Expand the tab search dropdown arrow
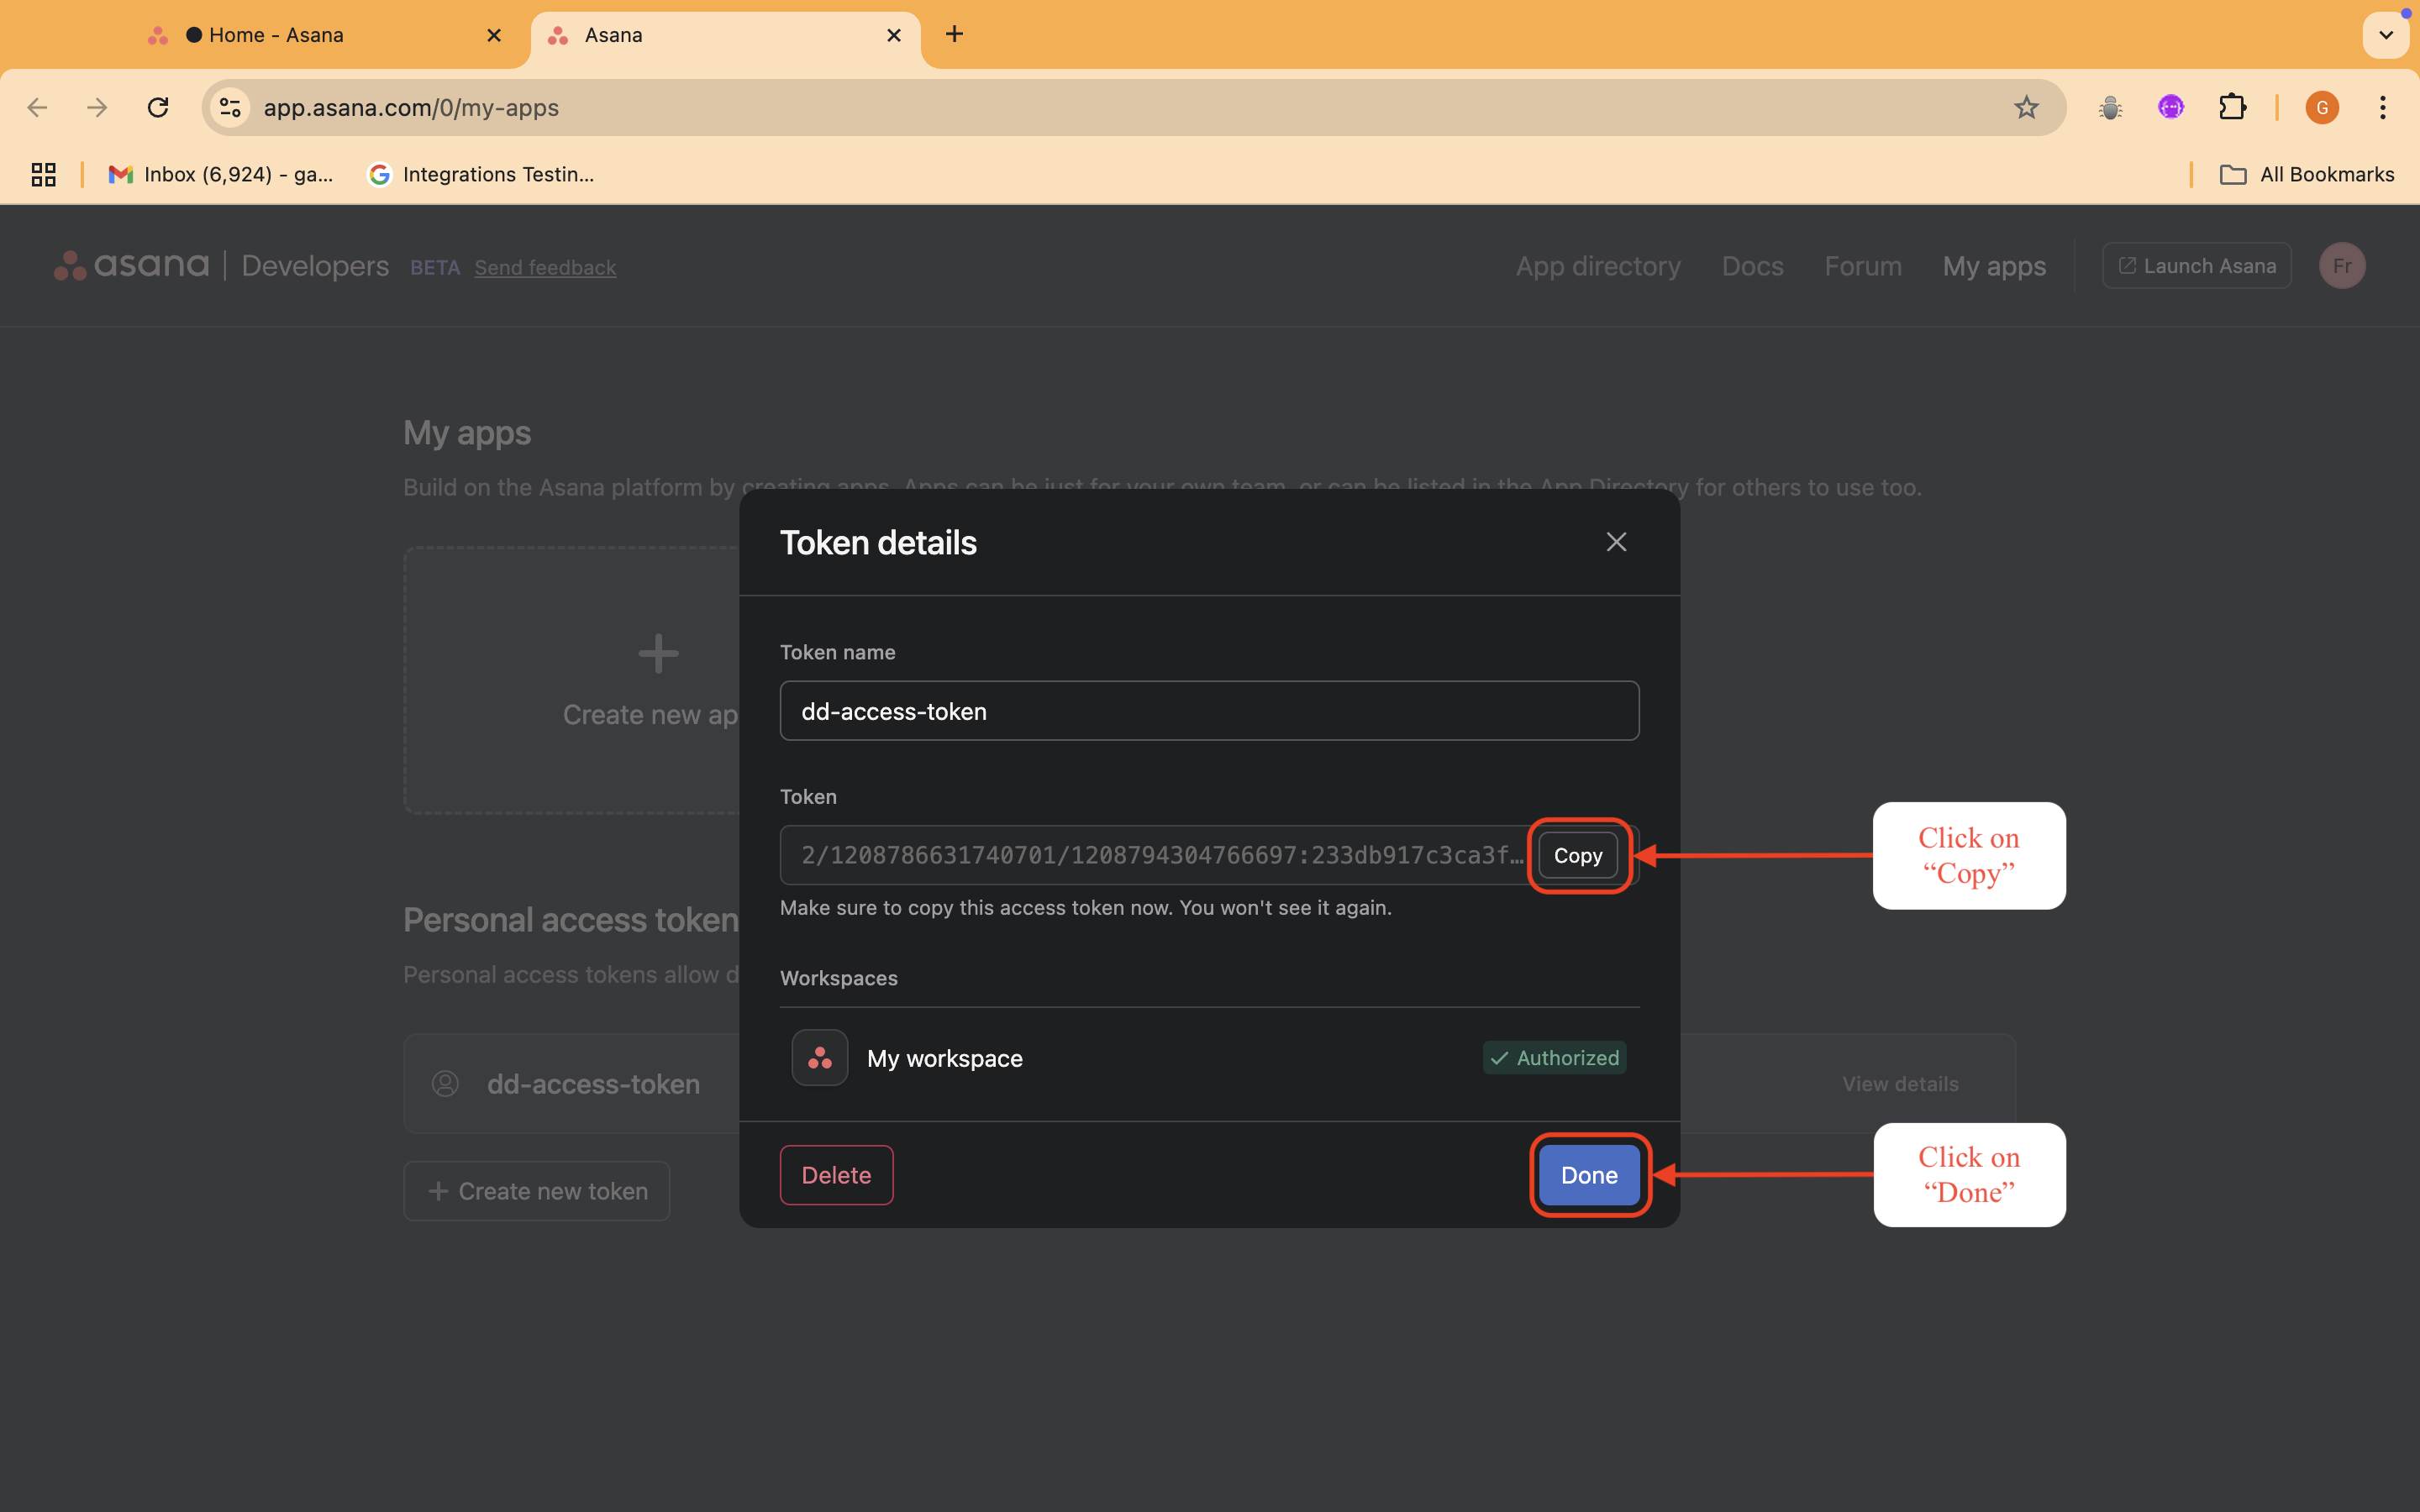The width and height of the screenshot is (2420, 1512). pyautogui.click(x=2385, y=35)
